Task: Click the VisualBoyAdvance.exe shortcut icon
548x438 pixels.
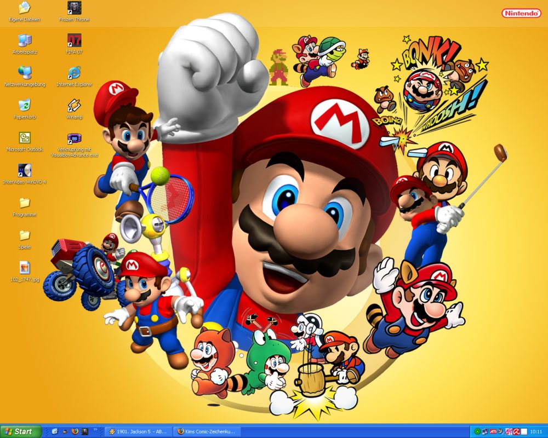Action: point(74,138)
